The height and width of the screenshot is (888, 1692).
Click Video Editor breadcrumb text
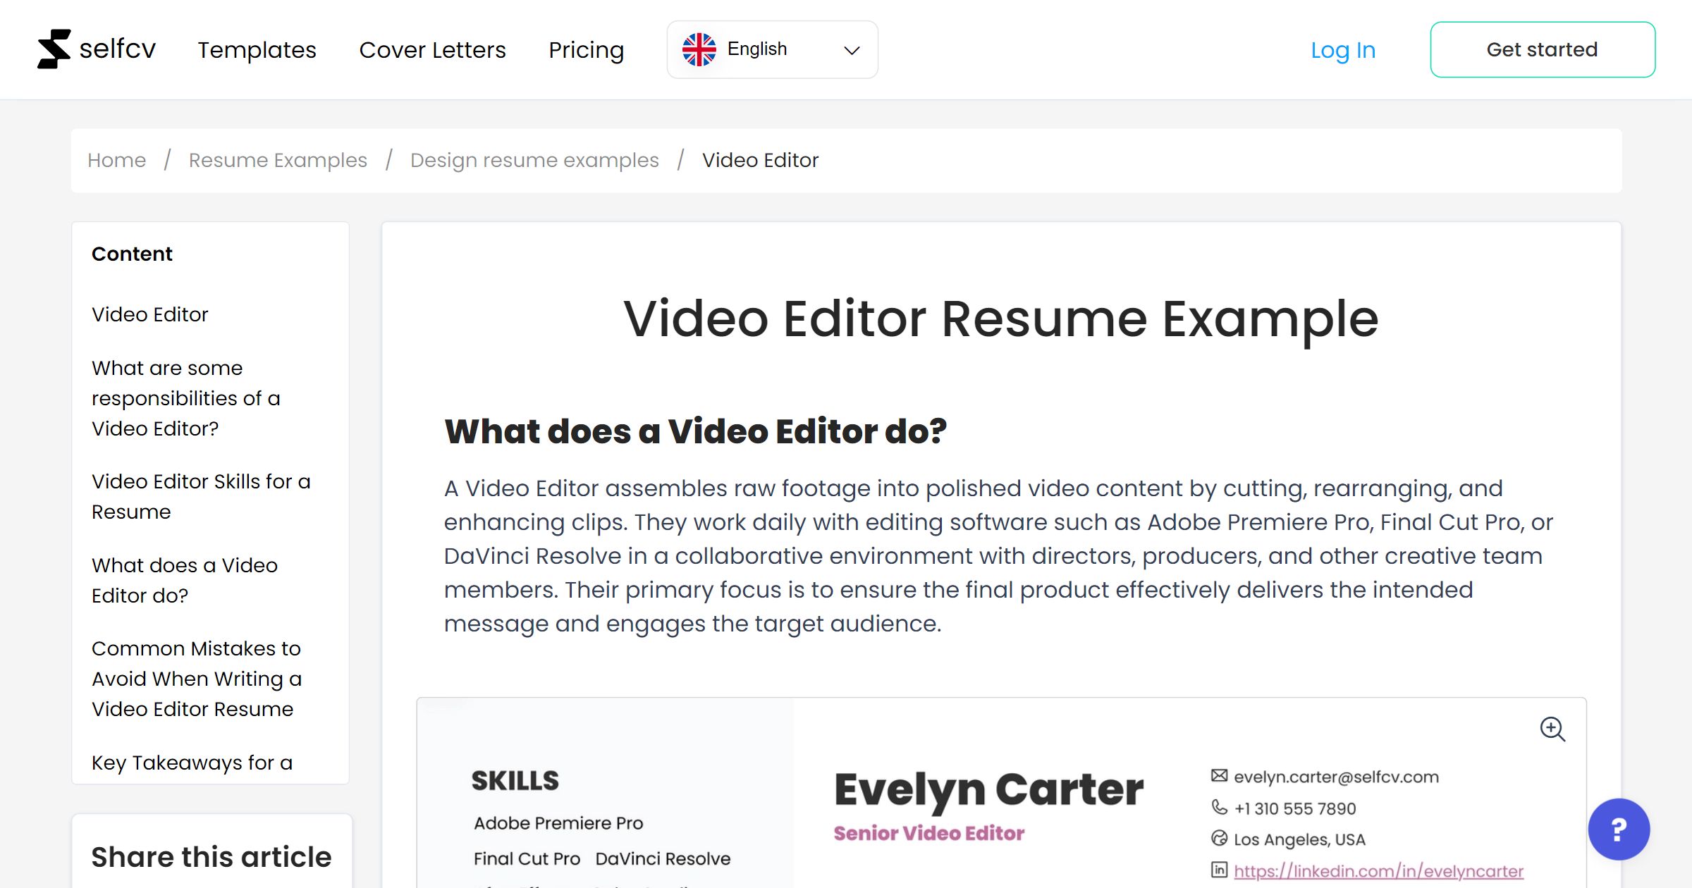coord(760,160)
